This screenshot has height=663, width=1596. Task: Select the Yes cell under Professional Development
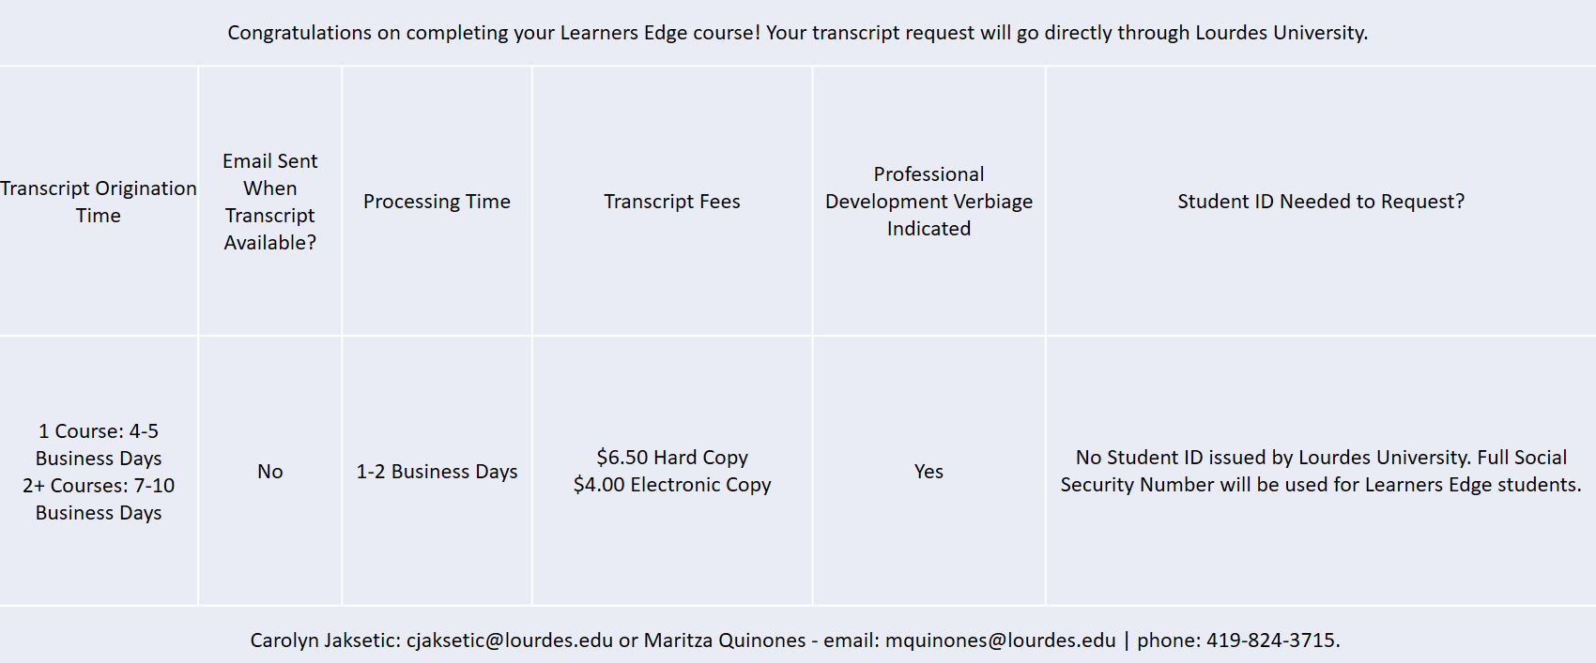tap(928, 472)
